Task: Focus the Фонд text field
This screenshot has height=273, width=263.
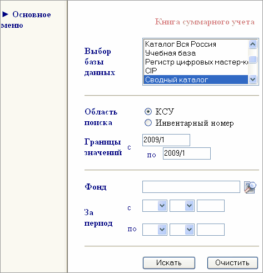Action: click(x=191, y=187)
